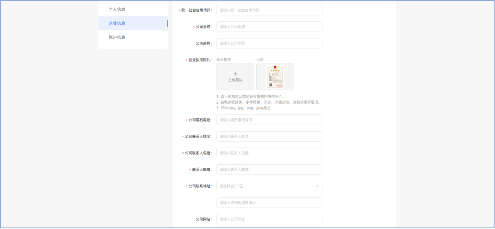Select the 联系人邮箱 email field
The width and height of the screenshot is (495, 229).
point(269,169)
